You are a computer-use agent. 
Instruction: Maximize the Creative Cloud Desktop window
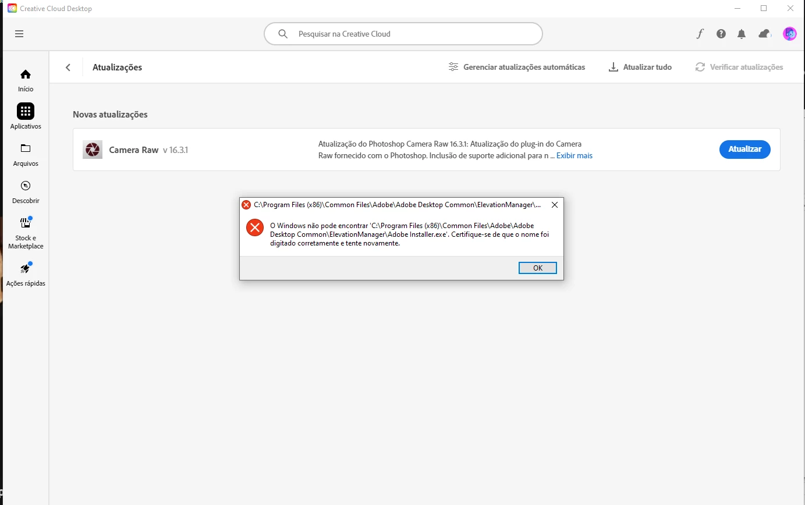[x=764, y=9]
